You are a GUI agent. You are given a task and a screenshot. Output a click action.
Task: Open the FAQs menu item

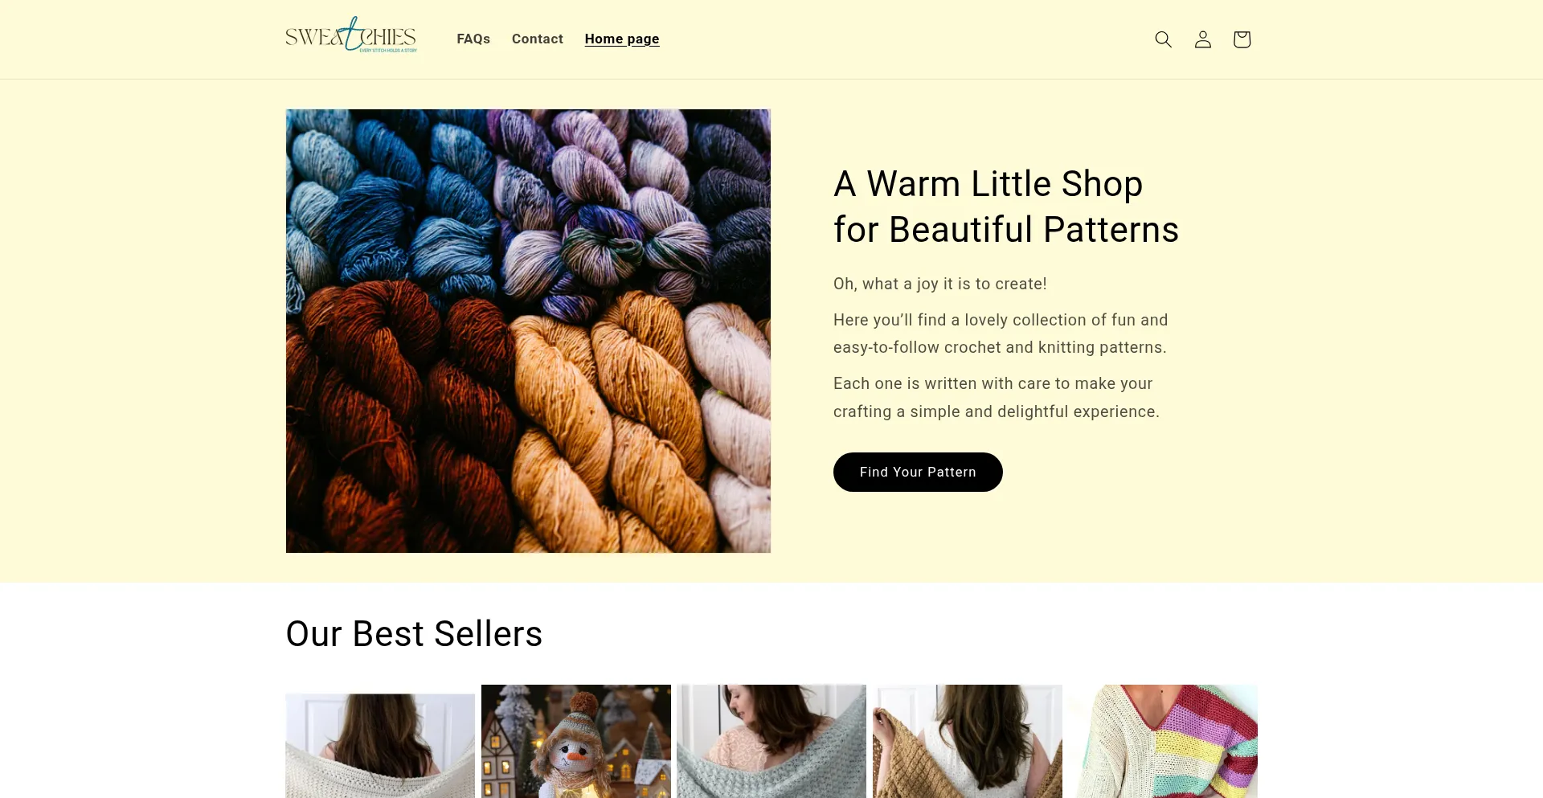pyautogui.click(x=473, y=39)
